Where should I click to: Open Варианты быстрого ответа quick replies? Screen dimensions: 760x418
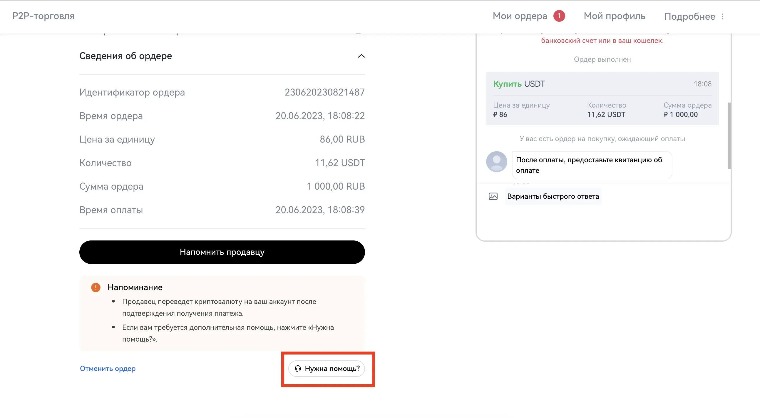pos(553,196)
